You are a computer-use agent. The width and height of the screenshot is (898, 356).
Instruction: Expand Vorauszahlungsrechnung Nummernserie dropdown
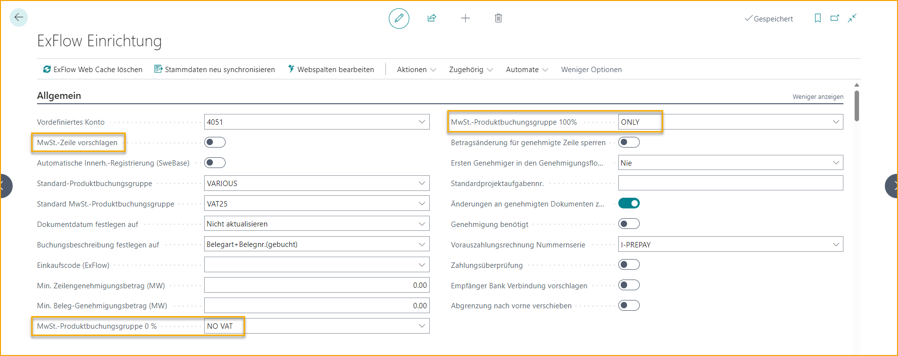[836, 244]
